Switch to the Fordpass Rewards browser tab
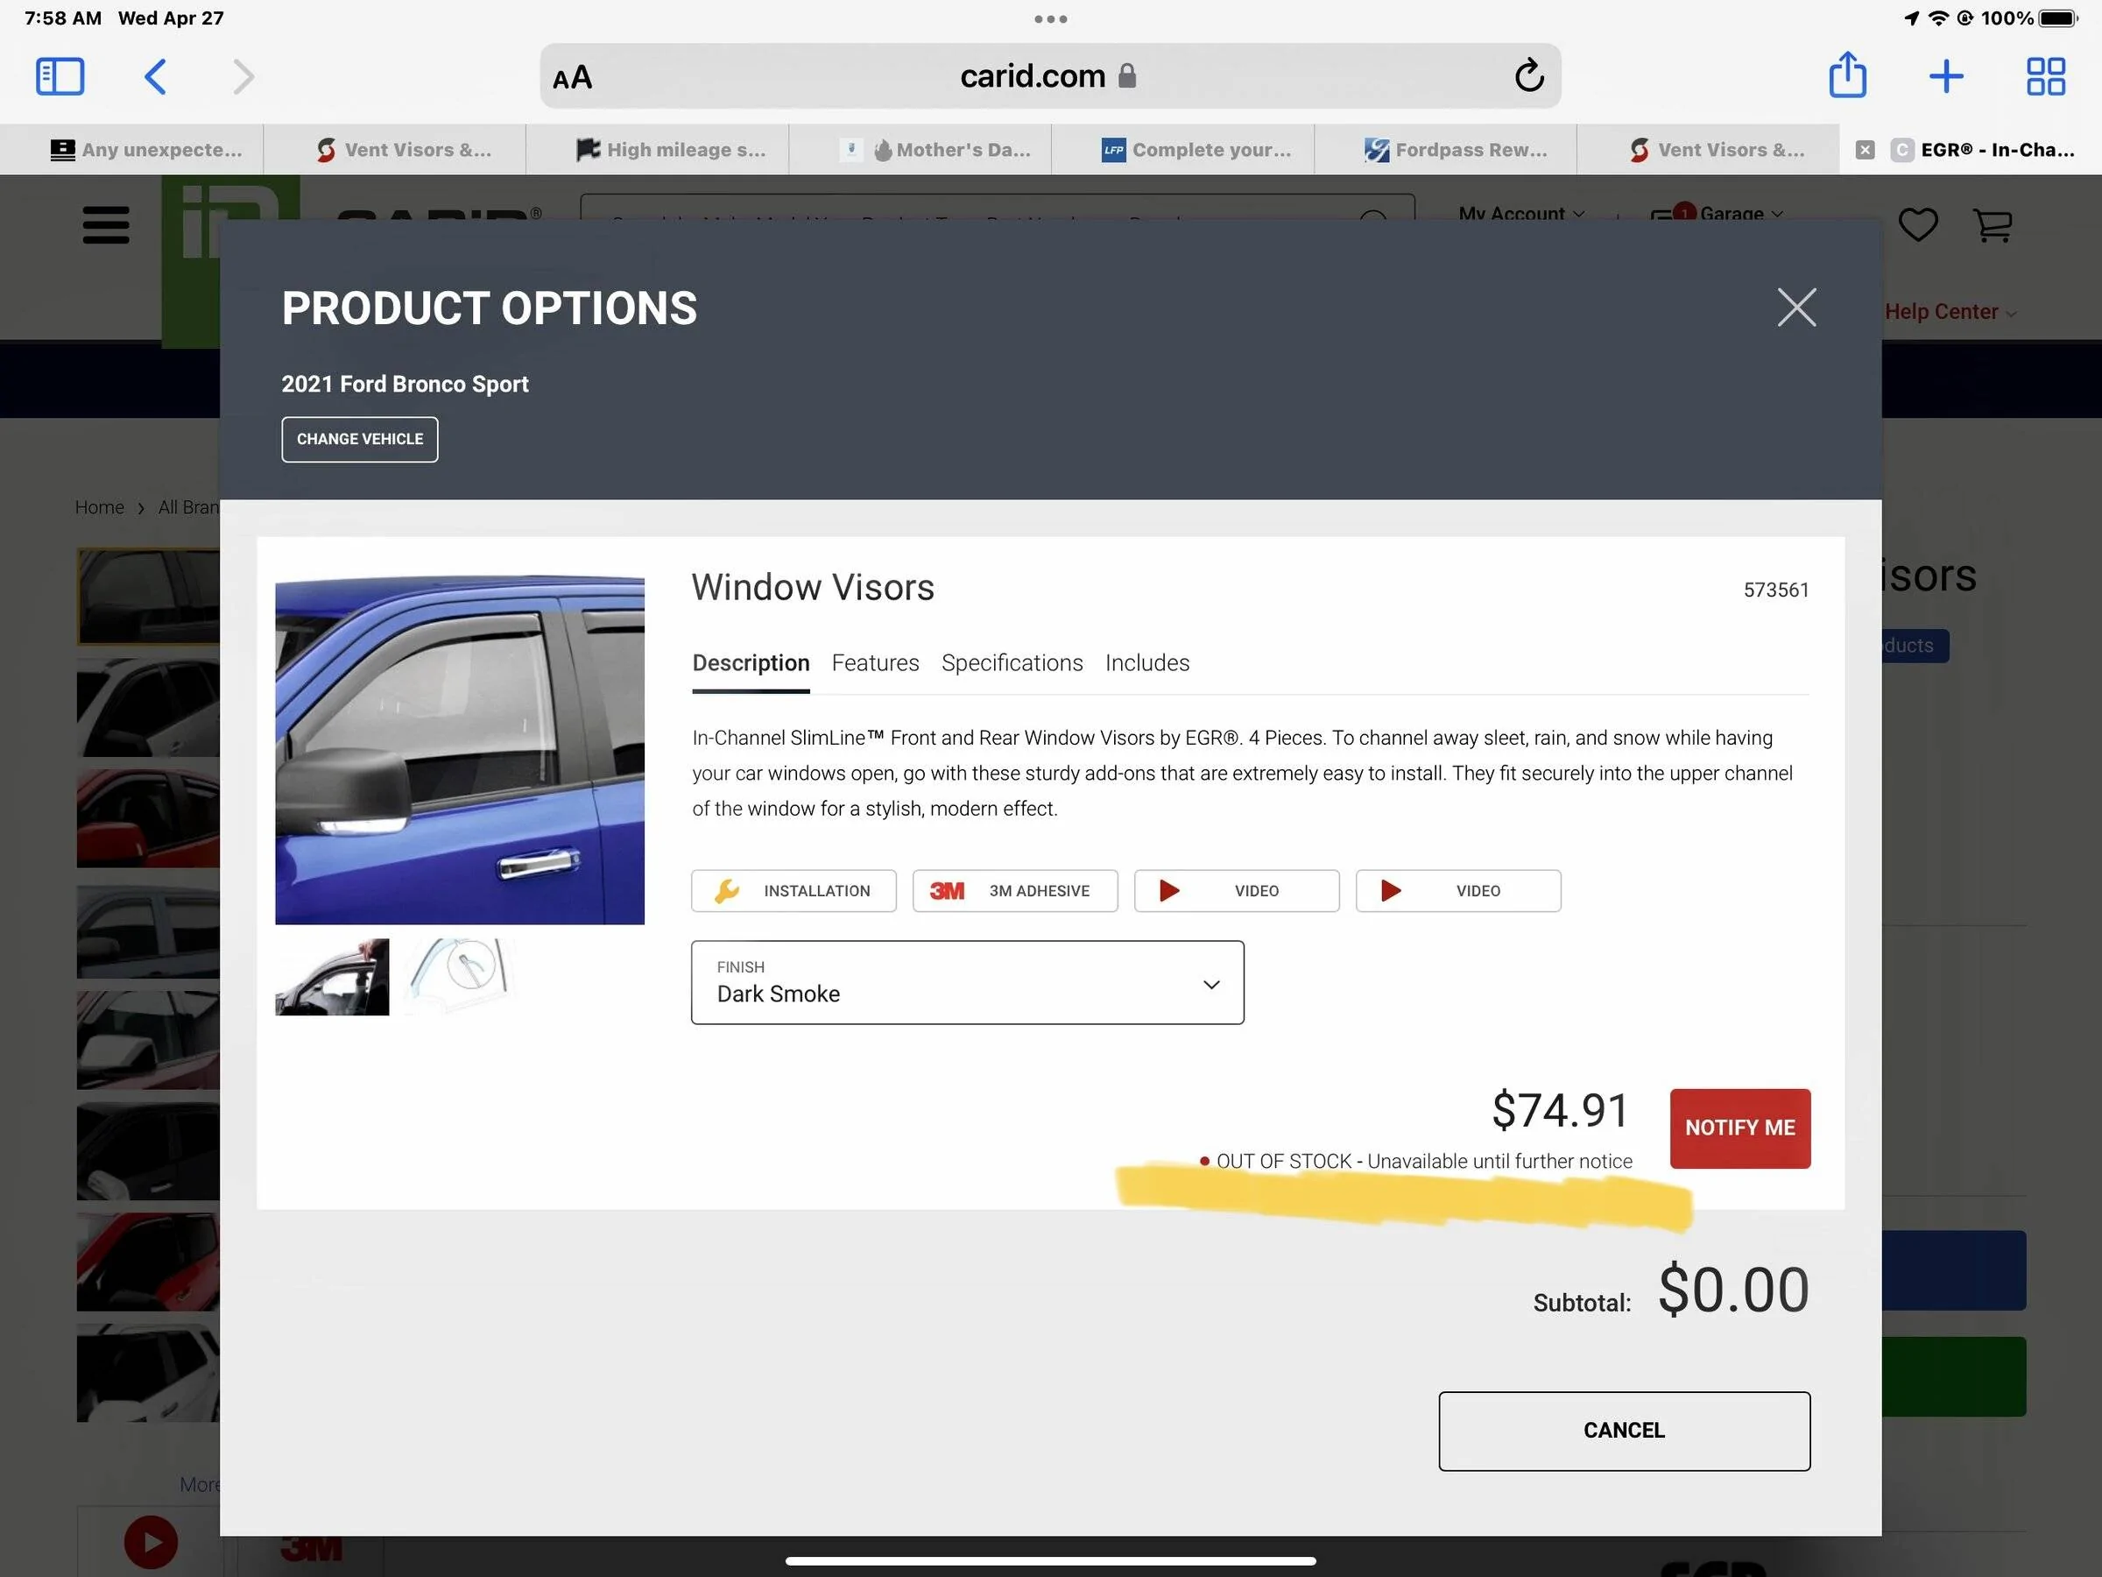2102x1577 pixels. 1456,150
